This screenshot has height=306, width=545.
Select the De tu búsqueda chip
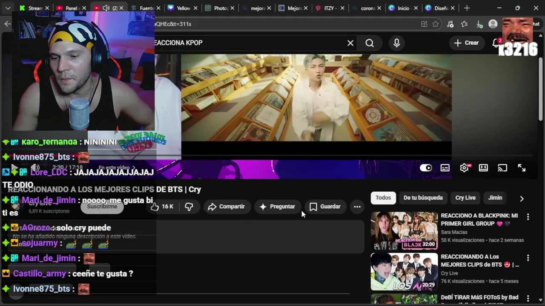[423, 198]
